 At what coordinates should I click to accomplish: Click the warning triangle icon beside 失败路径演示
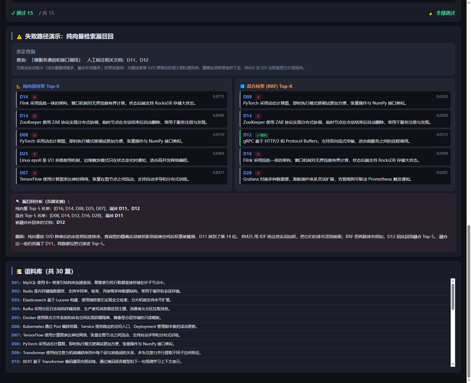pyautogui.click(x=19, y=37)
